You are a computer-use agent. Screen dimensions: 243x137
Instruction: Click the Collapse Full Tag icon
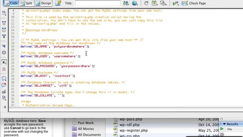[x=4, y=23]
